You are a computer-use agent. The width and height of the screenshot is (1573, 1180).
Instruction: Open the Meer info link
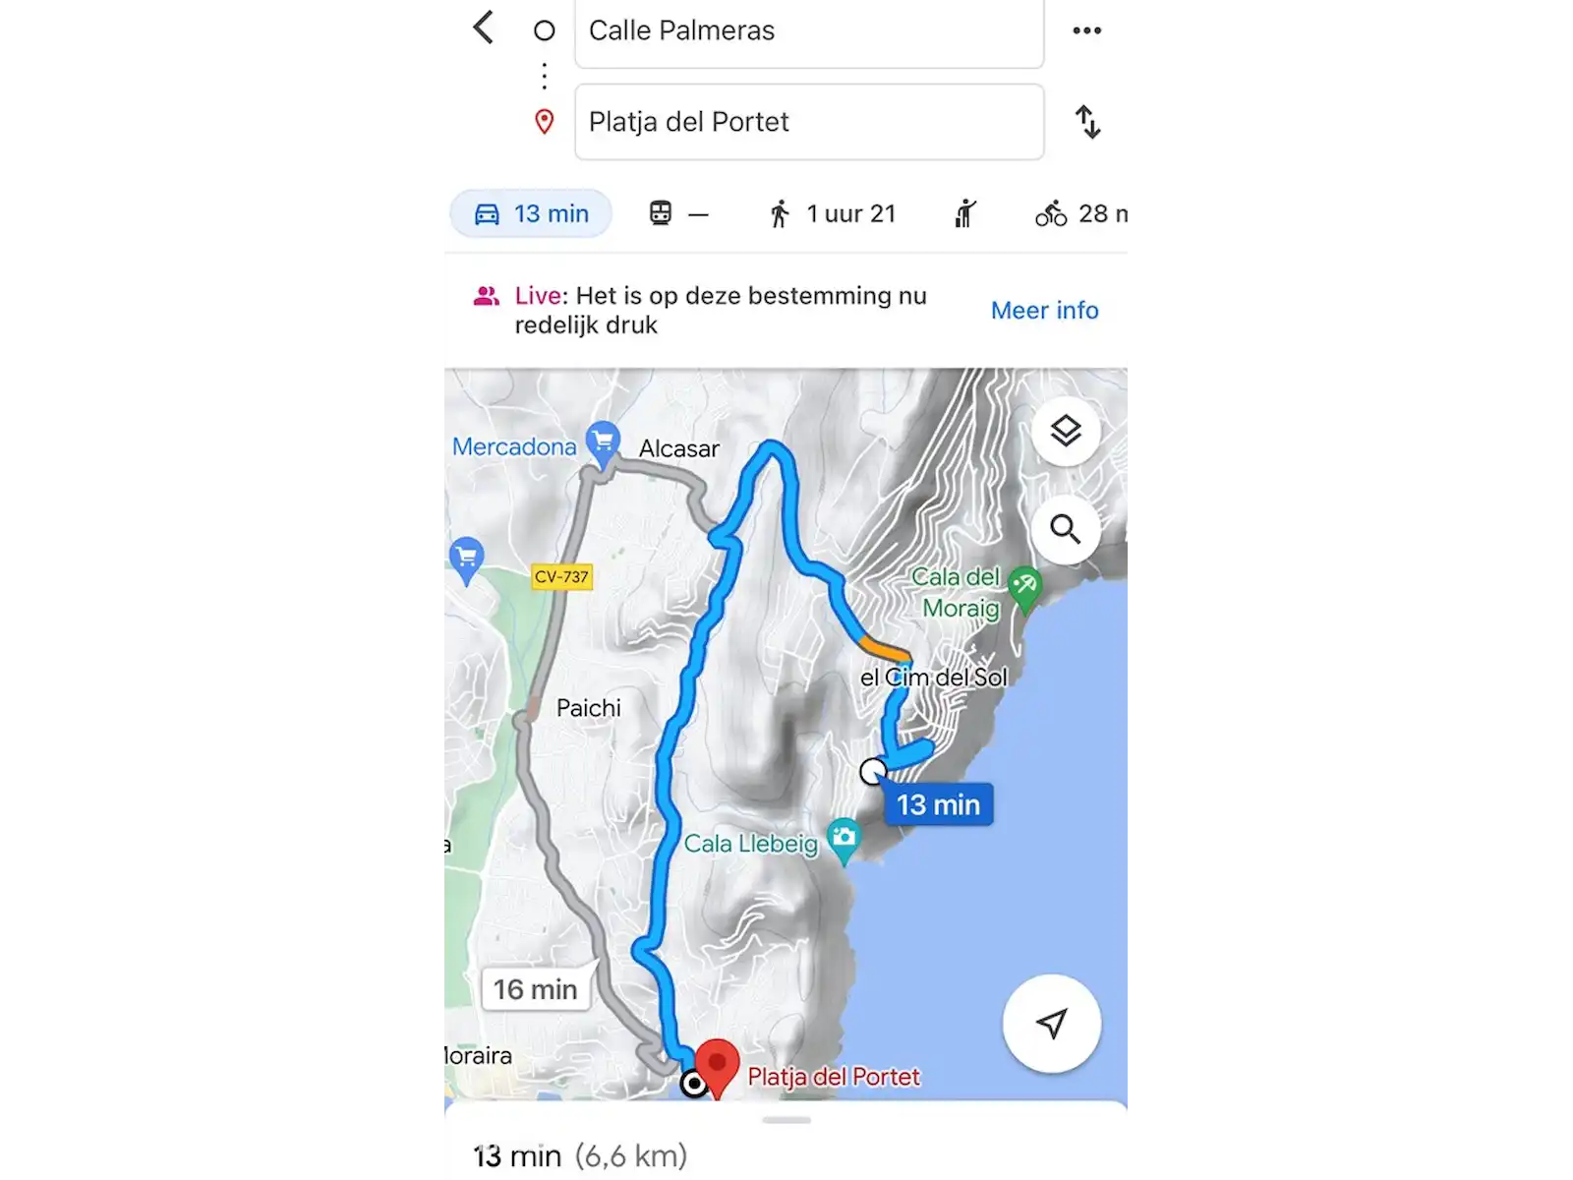(1044, 310)
